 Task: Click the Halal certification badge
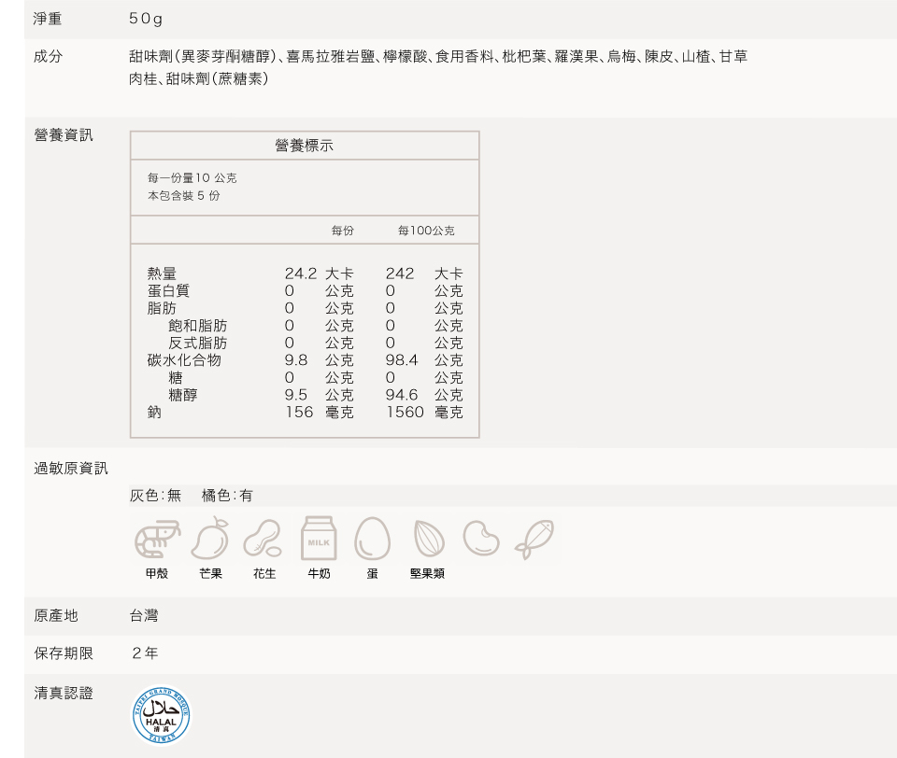[162, 715]
